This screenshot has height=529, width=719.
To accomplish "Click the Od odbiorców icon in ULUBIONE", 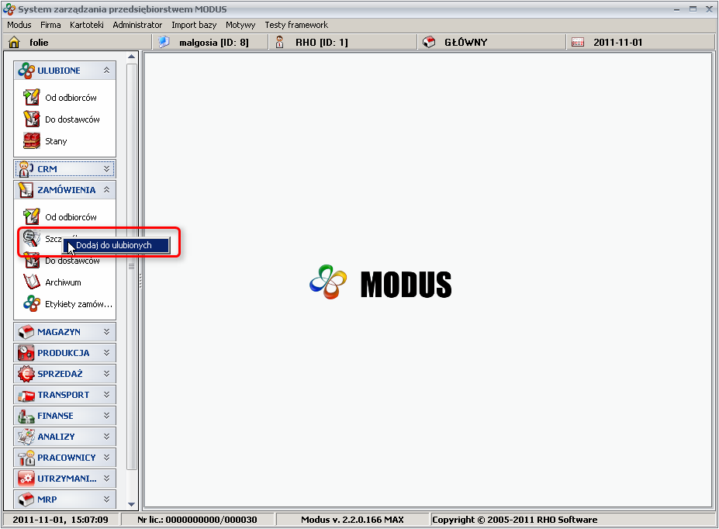I will click(32, 97).
